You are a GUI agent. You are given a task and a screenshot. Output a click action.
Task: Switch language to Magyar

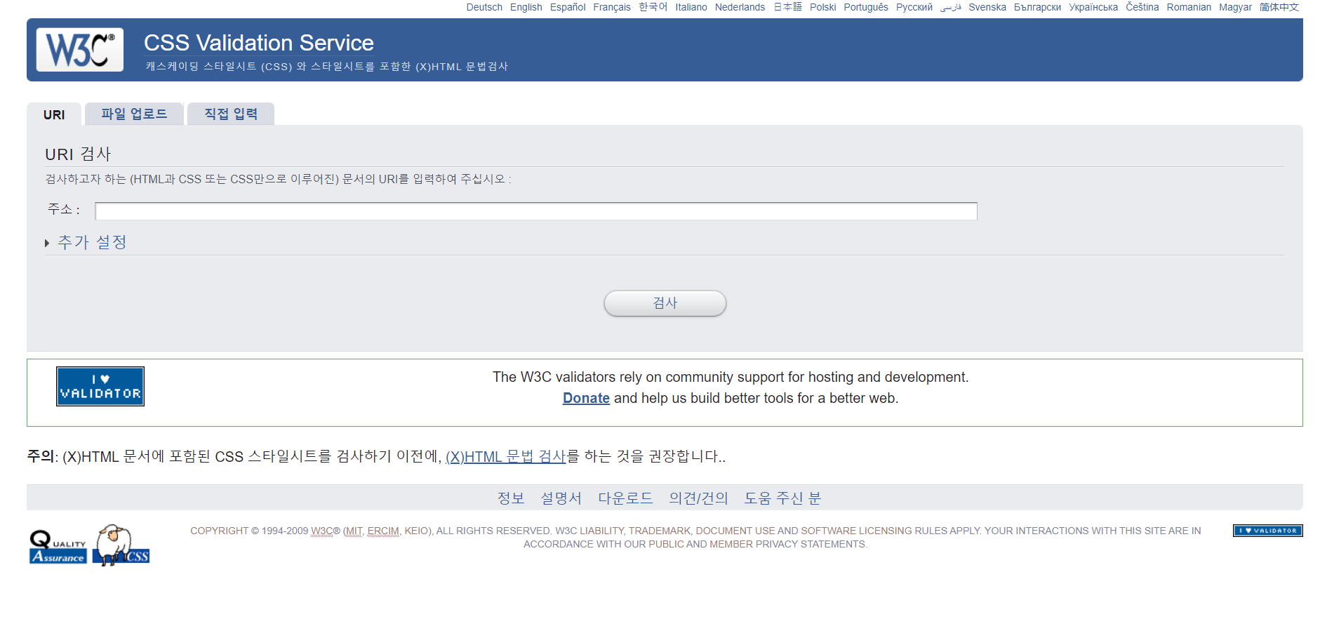1235,7
